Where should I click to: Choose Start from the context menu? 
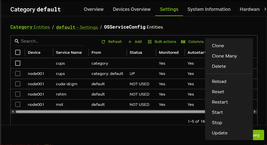229,112
